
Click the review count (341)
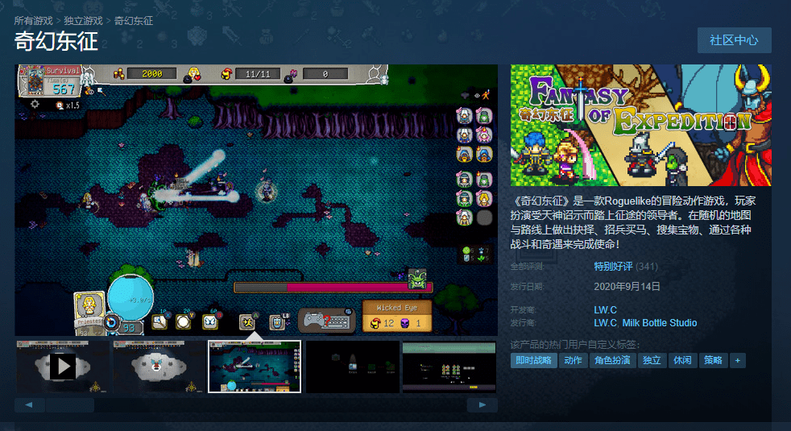click(x=647, y=267)
